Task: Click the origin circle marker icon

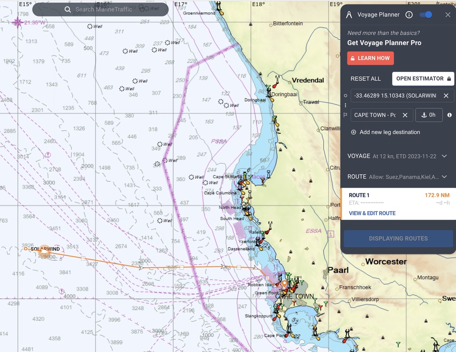Action: [x=346, y=96]
